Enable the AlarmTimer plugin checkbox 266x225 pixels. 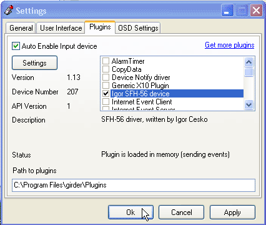(x=106, y=61)
